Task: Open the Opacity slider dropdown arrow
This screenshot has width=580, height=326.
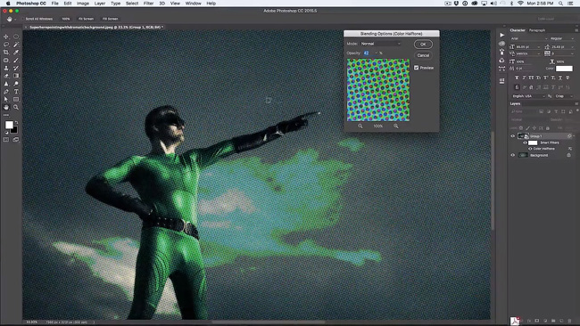Action: pyautogui.click(x=377, y=53)
